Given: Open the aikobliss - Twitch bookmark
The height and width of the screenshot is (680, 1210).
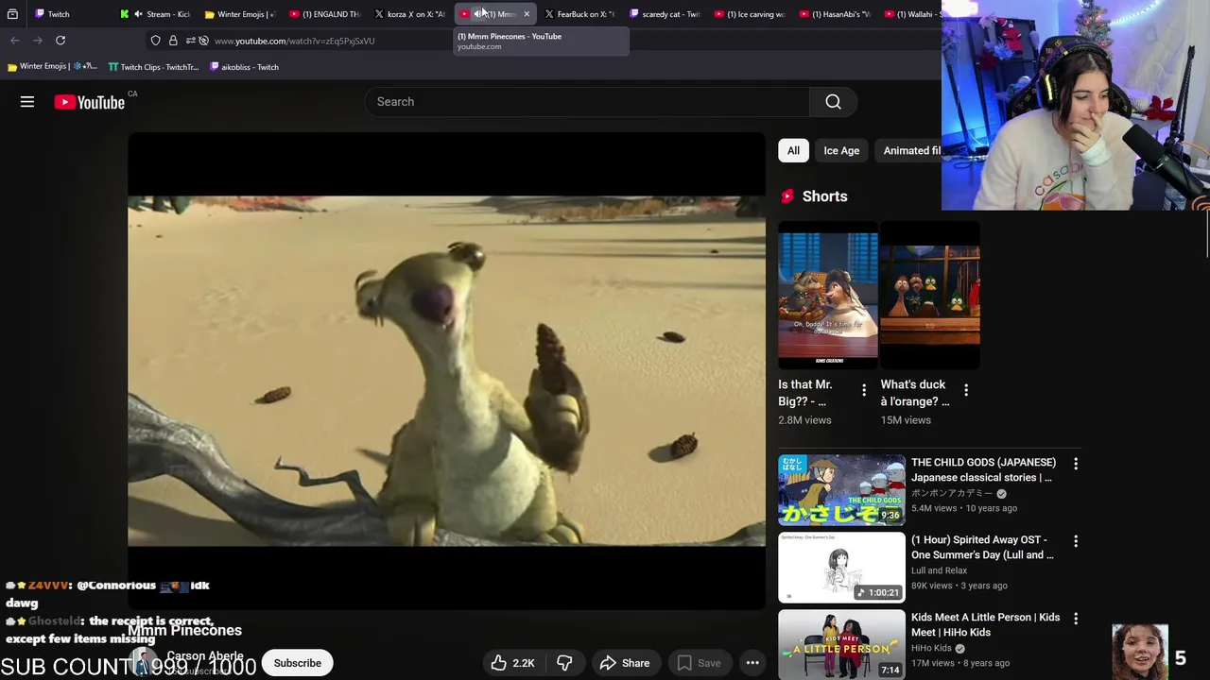Looking at the screenshot, I should point(244,67).
